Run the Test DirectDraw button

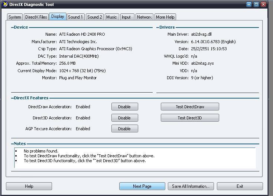click(190, 107)
